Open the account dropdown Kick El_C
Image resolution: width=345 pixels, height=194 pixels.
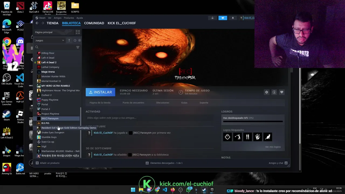click(x=249, y=18)
